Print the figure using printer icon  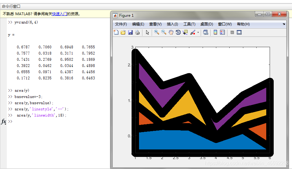coord(137,32)
